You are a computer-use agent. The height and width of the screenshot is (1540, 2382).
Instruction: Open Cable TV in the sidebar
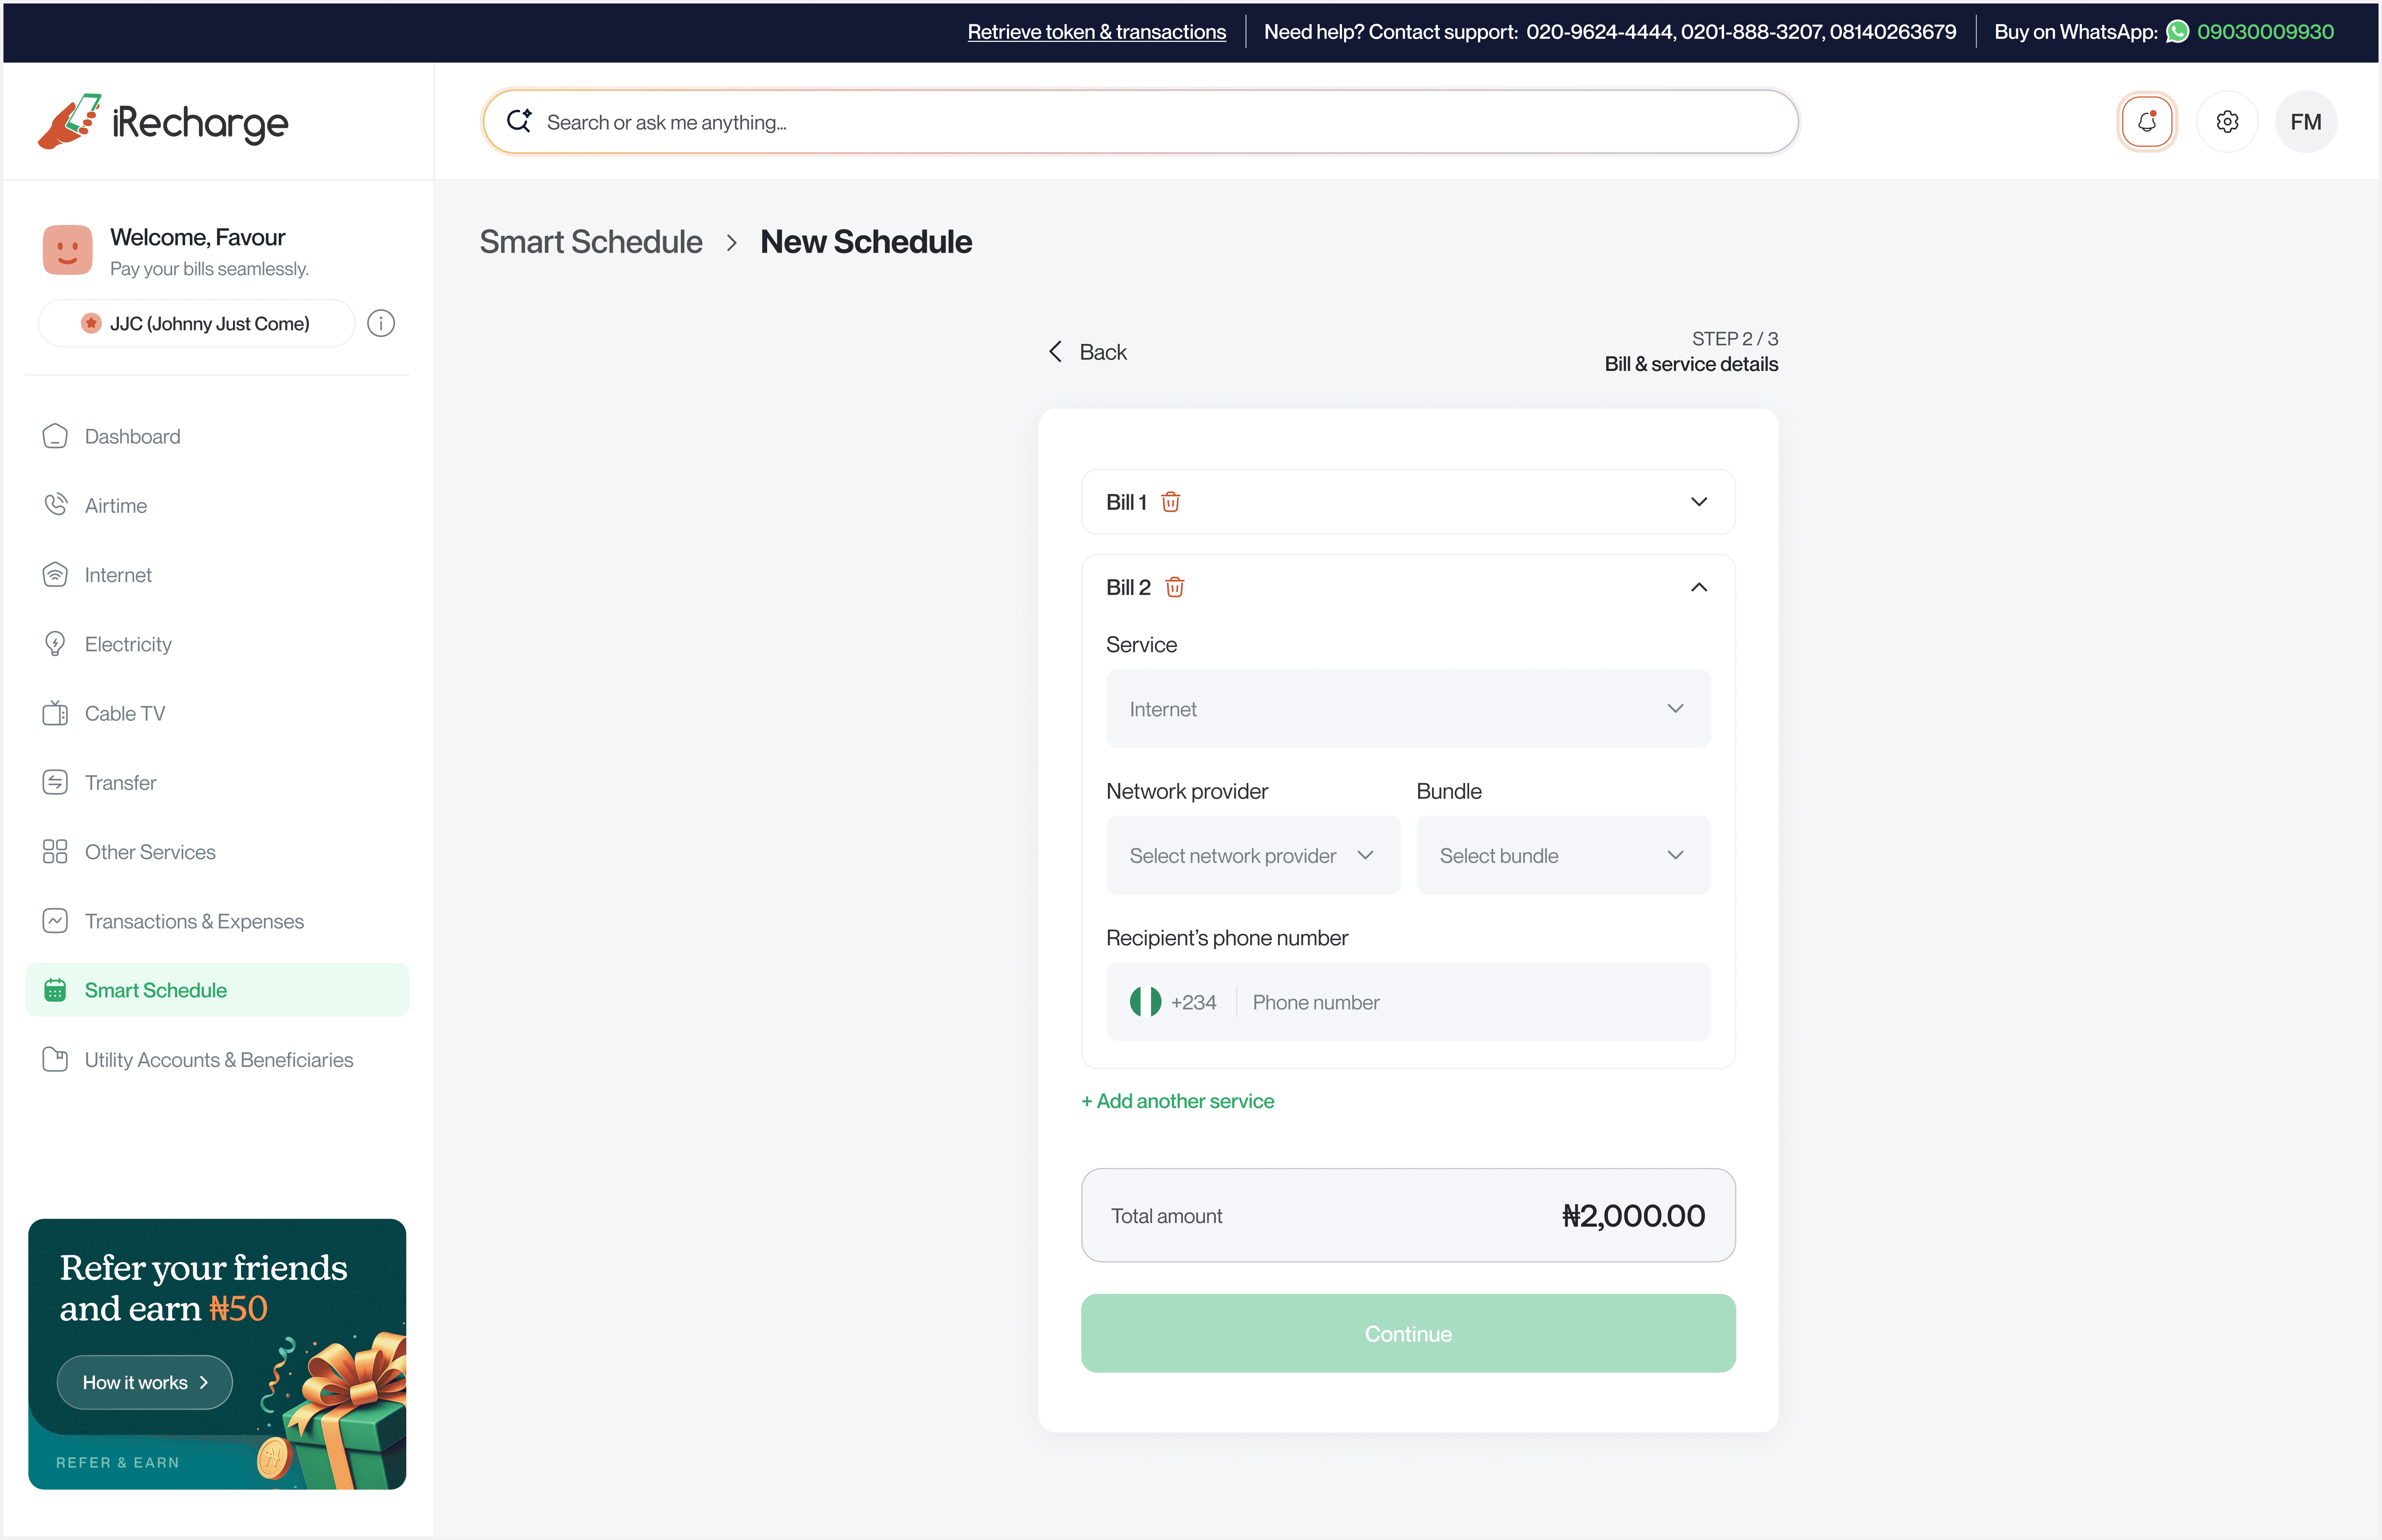pyautogui.click(x=125, y=713)
